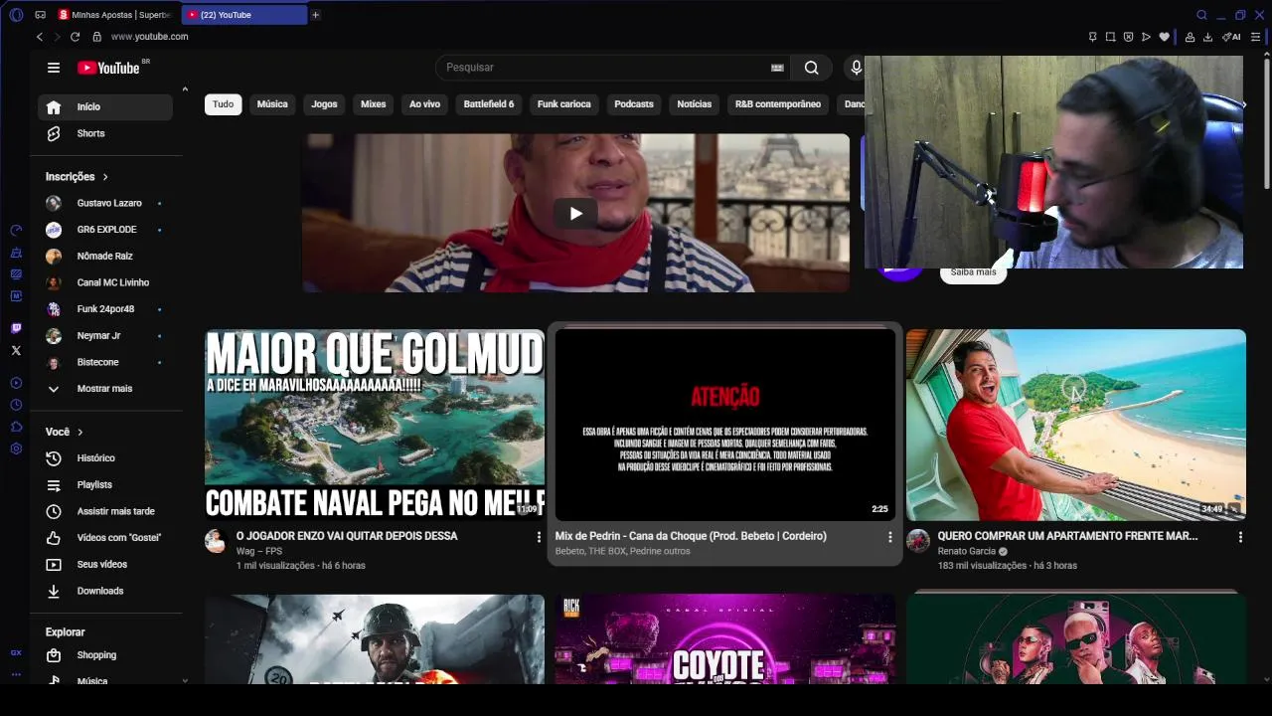This screenshot has width=1272, height=716.
Task: Open the Renato Garcia channel link
Action: [x=969, y=552]
